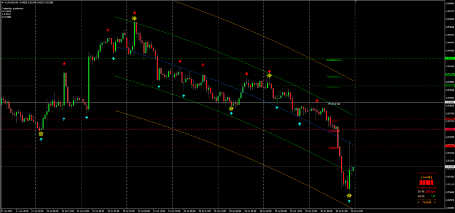Select the yellow star at the far-right price low
Image resolution: width=455 pixels, height=213 pixels.
(349, 195)
